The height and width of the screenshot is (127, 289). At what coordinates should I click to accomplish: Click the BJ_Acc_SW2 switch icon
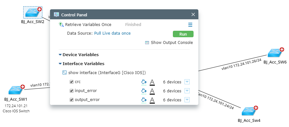[x=33, y=13]
